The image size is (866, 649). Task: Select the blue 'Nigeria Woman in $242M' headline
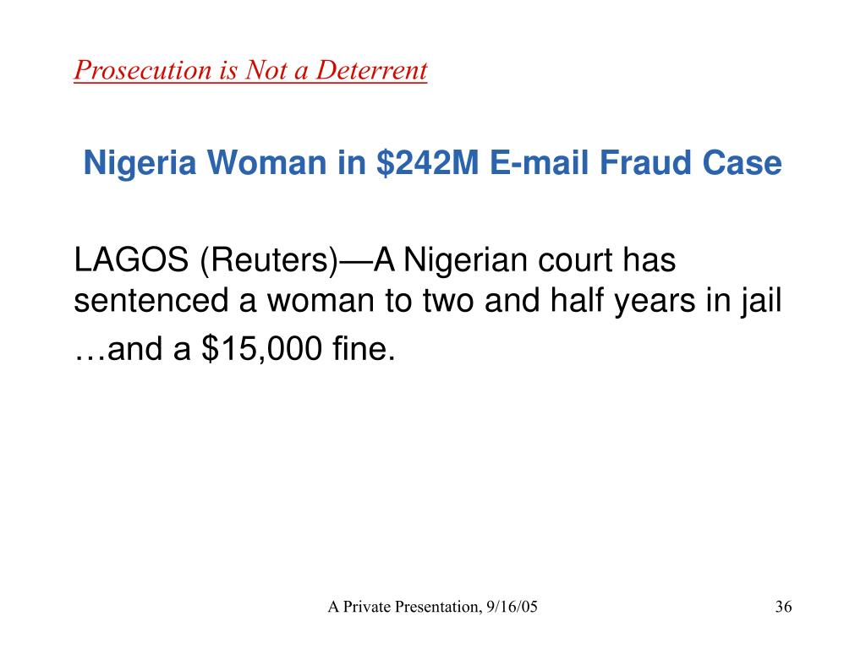(x=432, y=163)
